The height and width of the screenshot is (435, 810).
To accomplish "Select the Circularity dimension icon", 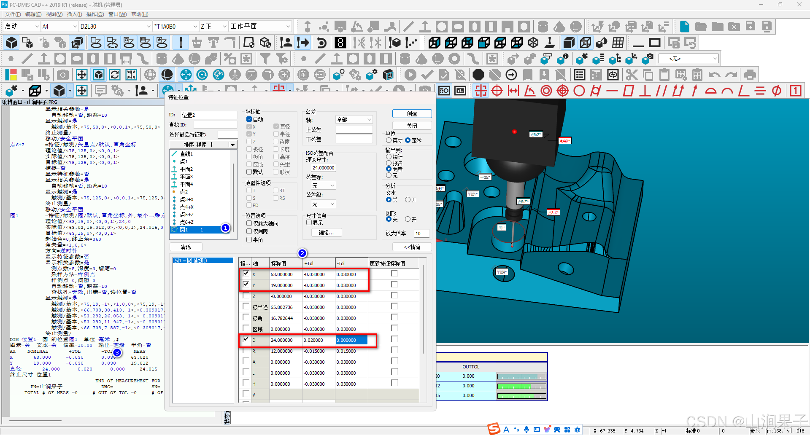I will coord(579,91).
